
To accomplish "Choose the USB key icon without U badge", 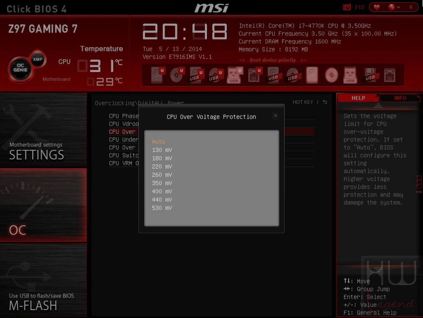I will [350, 75].
